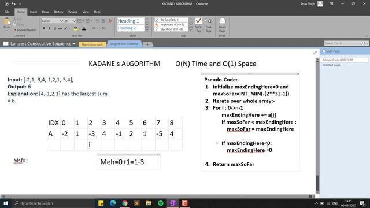This screenshot has width=370, height=208.
Task: Click the Undo icon in title bar
Action: click(x=13, y=4)
